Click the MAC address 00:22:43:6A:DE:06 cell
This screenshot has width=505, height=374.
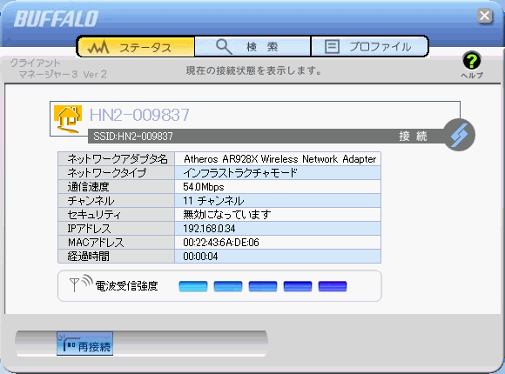(x=278, y=243)
